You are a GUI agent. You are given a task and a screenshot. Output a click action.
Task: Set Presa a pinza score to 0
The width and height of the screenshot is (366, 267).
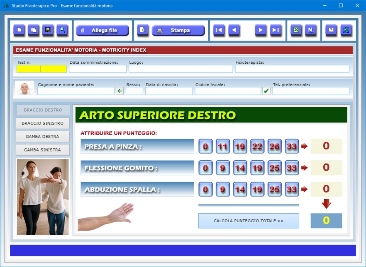pos(205,146)
